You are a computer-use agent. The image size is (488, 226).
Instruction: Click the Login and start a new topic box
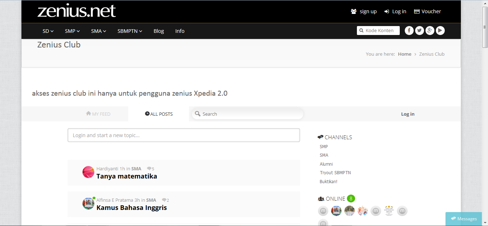click(184, 135)
